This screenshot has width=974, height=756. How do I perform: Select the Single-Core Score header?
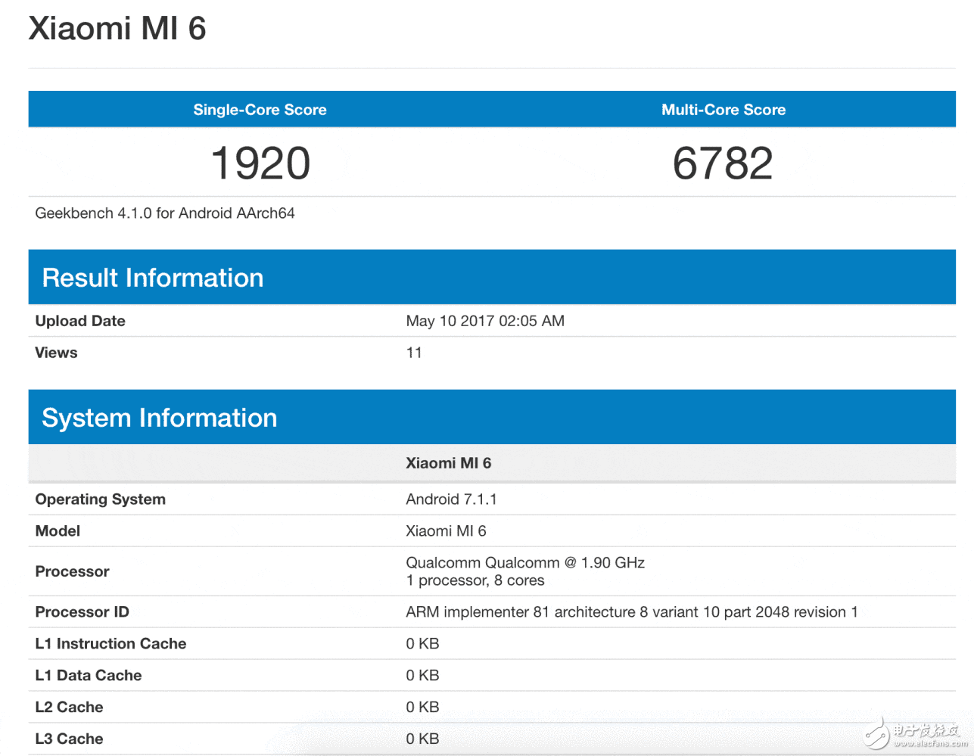[260, 110]
